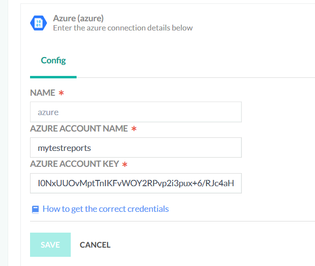Open the How to get correct credentials link
Viewport: 315px width, 266px height.
pos(106,209)
